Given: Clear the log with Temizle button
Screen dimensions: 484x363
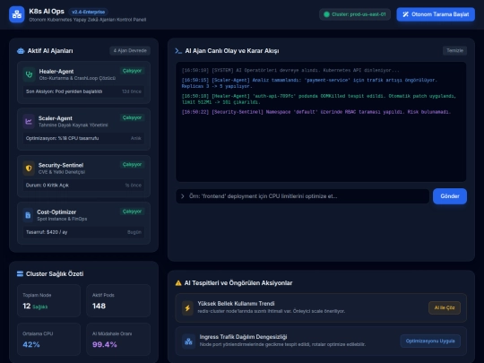Looking at the screenshot, I should click(x=454, y=50).
